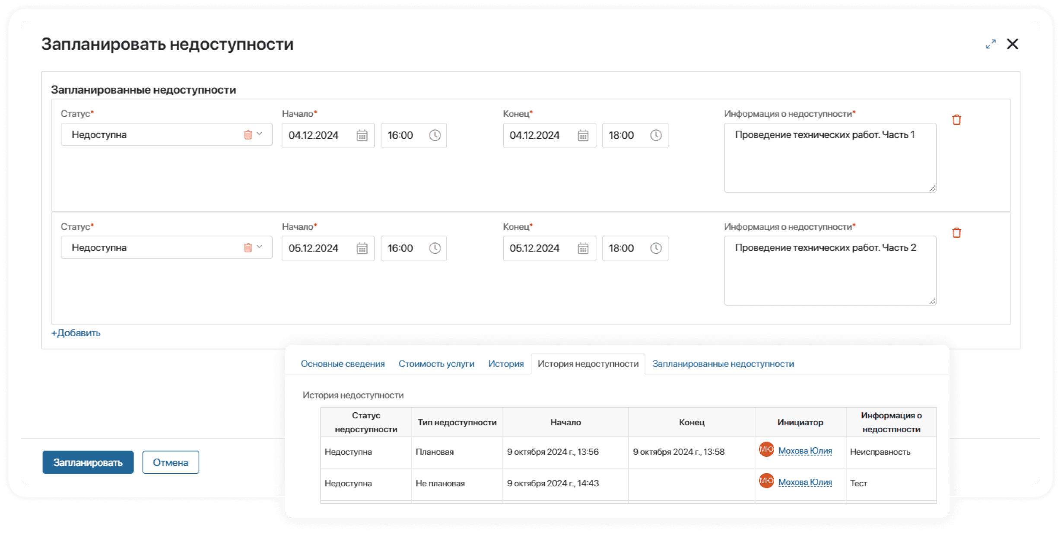Click the +Добавить link

pyautogui.click(x=76, y=333)
